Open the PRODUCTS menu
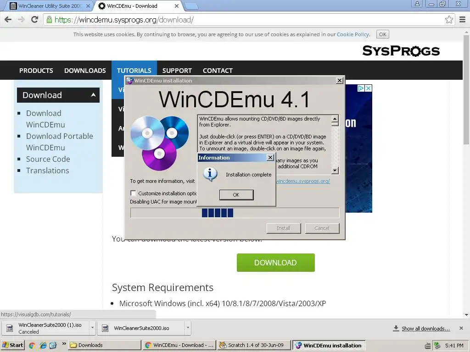The width and height of the screenshot is (470, 352). tap(36, 71)
